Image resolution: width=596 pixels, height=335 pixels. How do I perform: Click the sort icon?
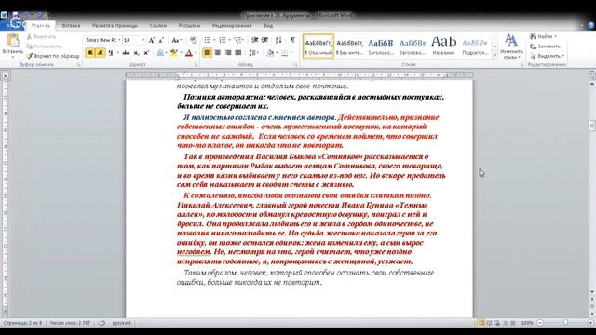[x=278, y=40]
